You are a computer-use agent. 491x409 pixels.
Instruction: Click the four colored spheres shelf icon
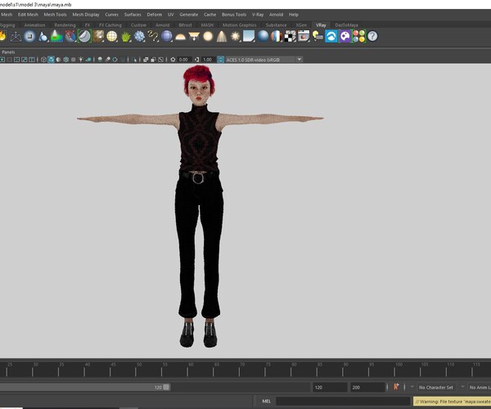[359, 36]
